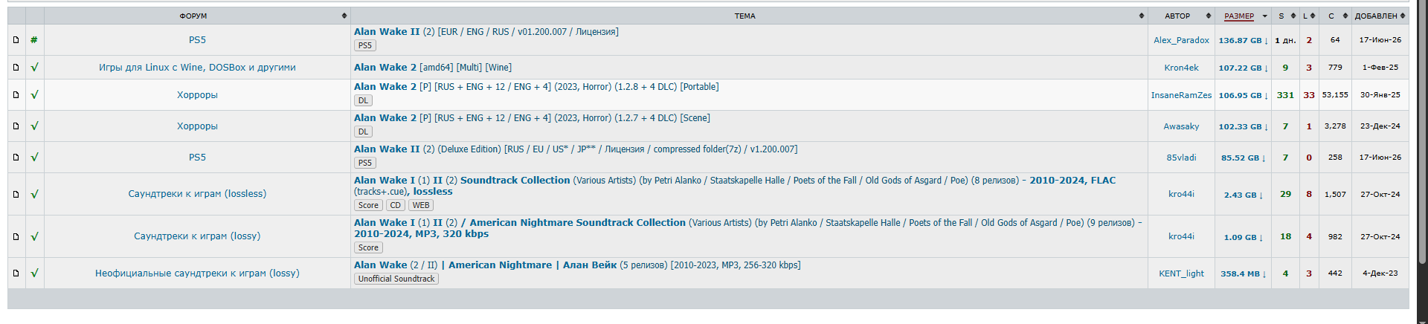Click the Unofficial Soundtrack tag
1428x324 pixels.
(x=396, y=279)
